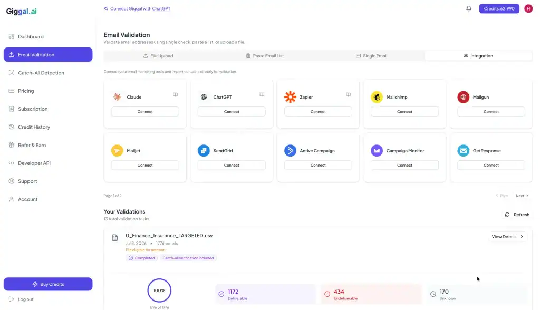
Task: Click the Mailjet logo icon
Action: click(x=117, y=151)
